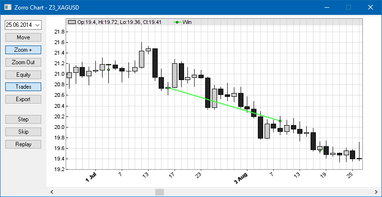Click the green trade exit marker on the line
Viewport: 382px width, 197px height.
280,121
